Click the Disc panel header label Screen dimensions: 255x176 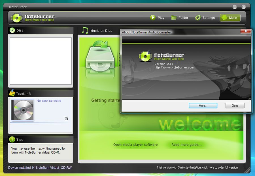click(20, 30)
